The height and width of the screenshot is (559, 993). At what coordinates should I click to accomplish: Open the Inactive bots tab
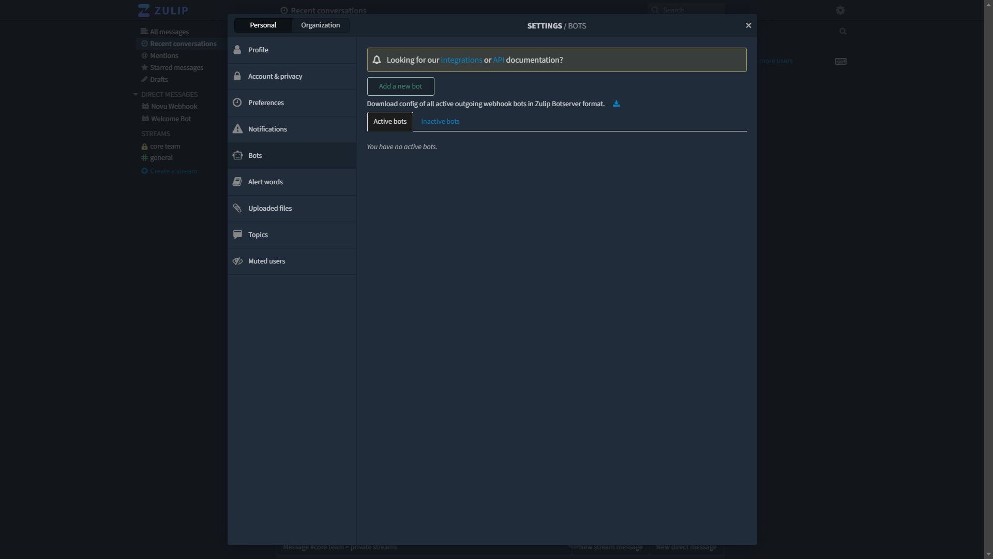click(440, 121)
